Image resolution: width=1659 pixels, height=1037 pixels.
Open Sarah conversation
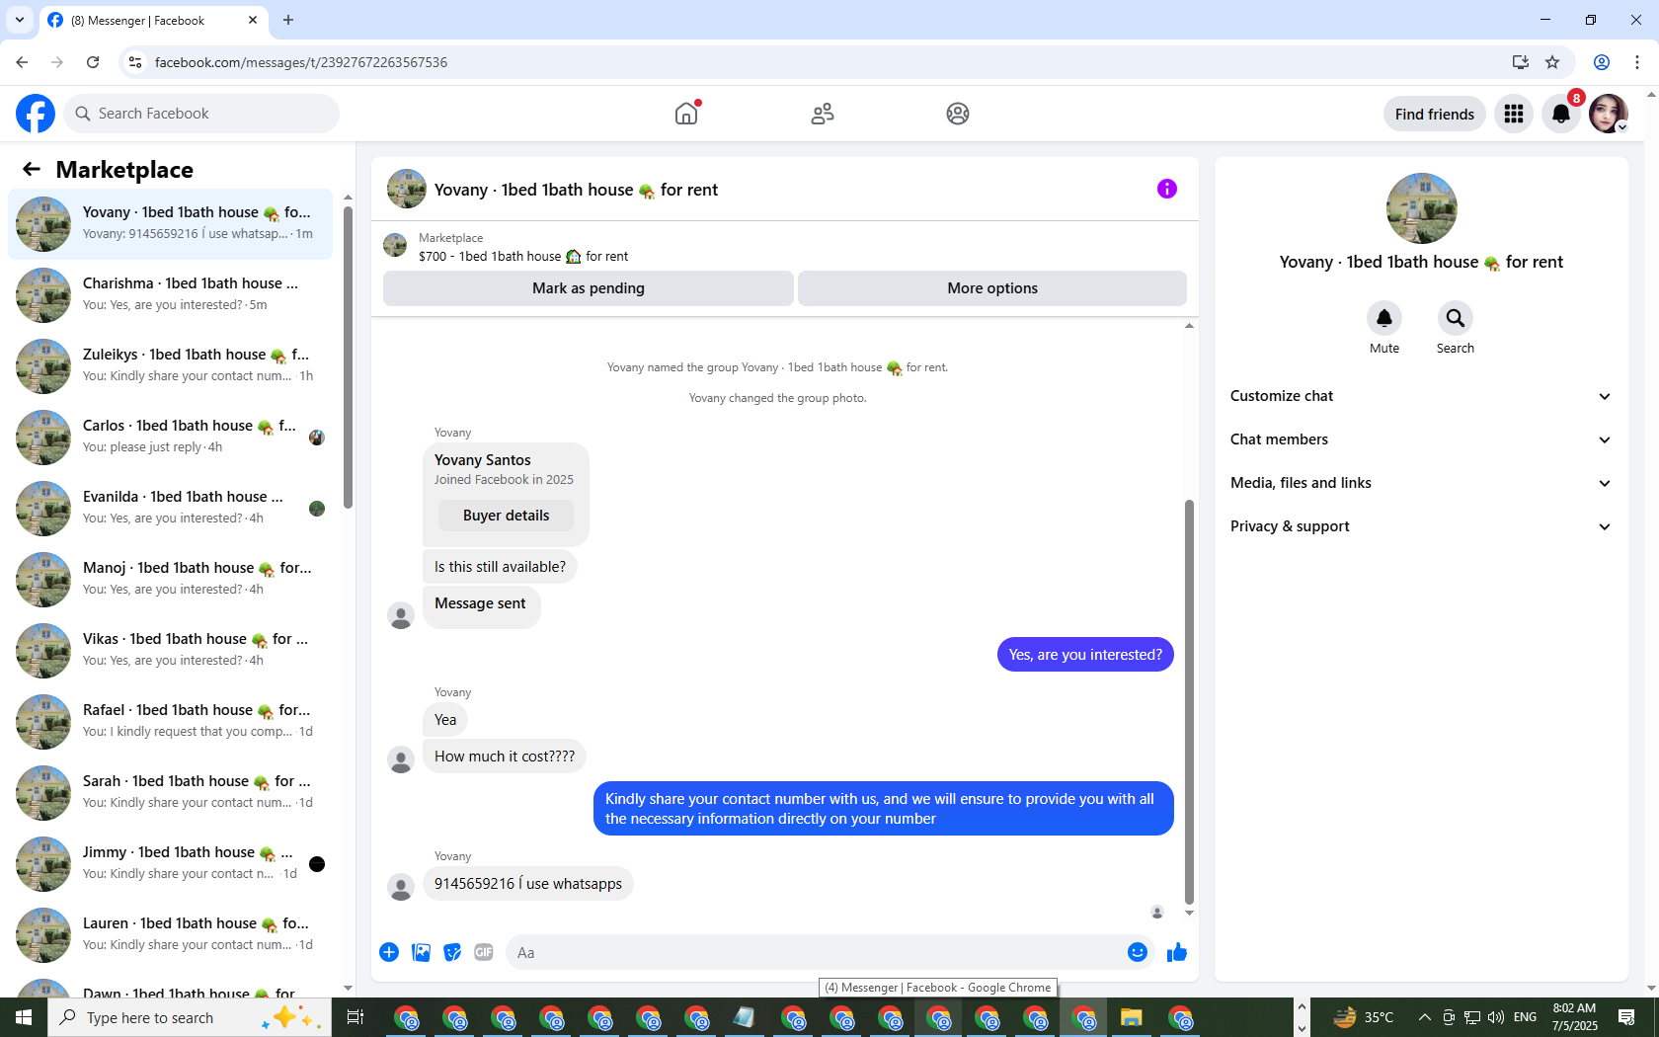(170, 792)
